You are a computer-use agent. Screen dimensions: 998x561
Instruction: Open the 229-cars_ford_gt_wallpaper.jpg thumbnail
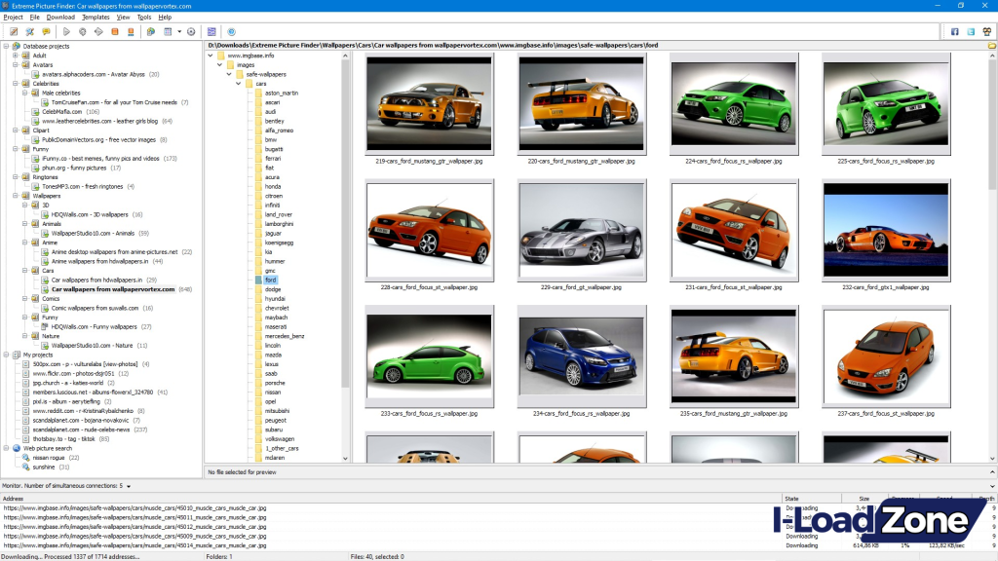582,230
